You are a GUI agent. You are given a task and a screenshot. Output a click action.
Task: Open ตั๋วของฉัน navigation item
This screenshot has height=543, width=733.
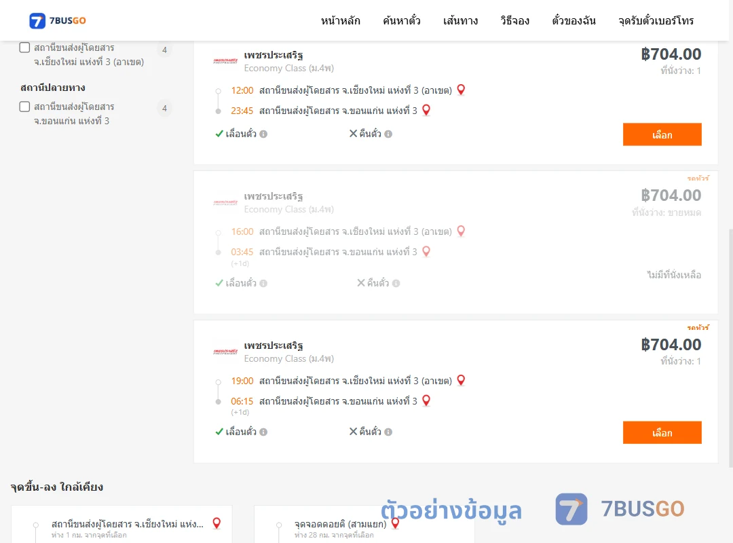click(x=574, y=20)
